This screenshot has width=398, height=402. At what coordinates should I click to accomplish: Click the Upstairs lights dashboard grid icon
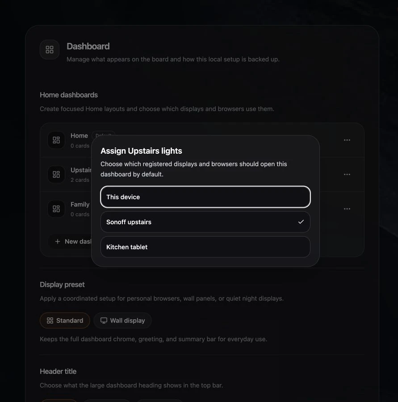click(56, 174)
